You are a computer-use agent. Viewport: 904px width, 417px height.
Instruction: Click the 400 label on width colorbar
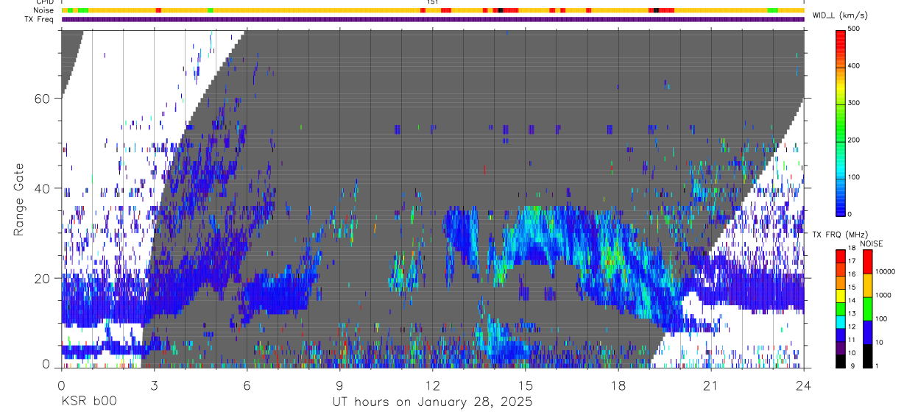[854, 66]
